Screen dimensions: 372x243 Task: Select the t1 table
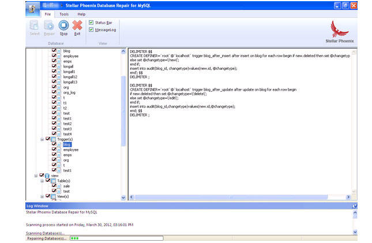coord(65,103)
